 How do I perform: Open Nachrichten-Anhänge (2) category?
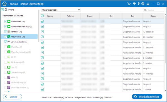(21, 27)
